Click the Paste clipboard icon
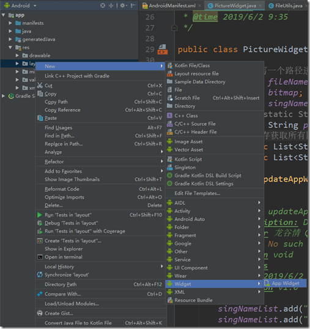 (40, 118)
